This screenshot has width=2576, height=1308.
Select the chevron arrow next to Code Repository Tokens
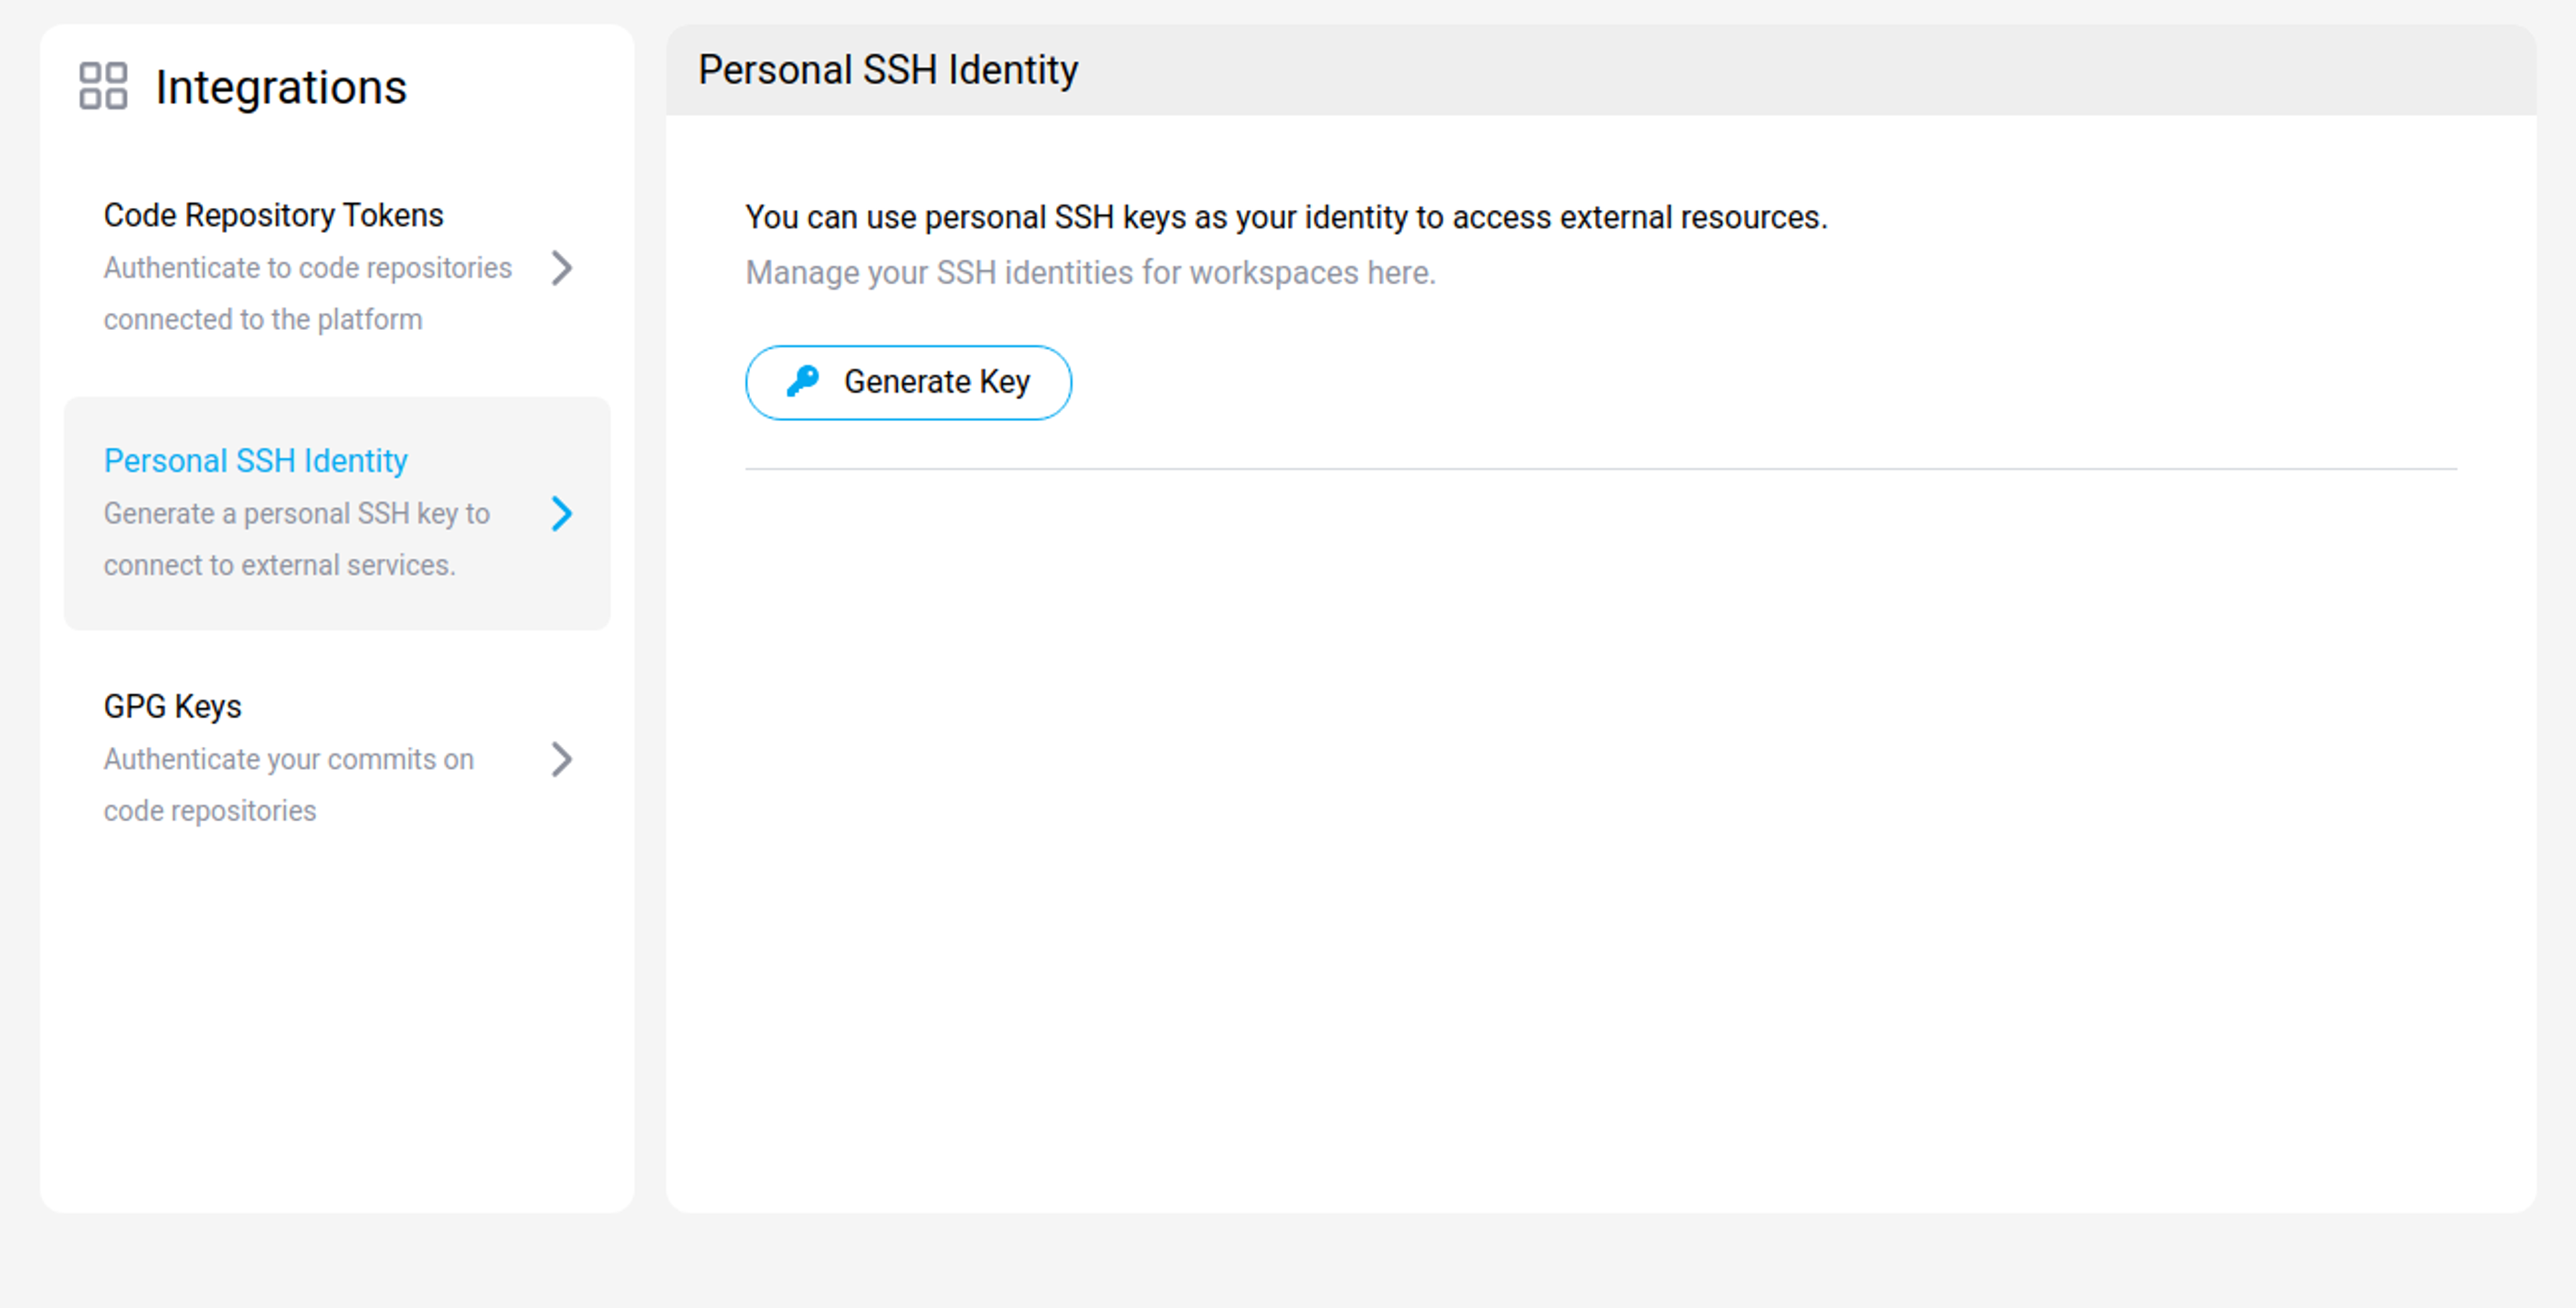coord(564,268)
